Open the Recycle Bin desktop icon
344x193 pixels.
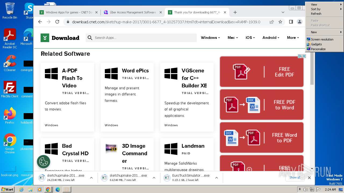pos(10,11)
